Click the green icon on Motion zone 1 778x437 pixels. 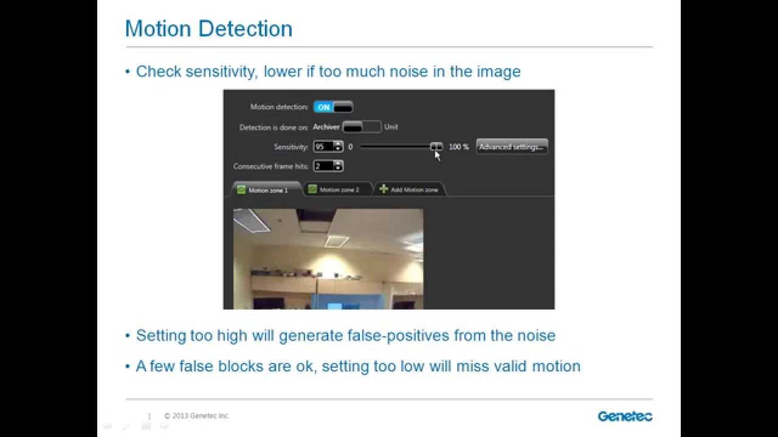pos(241,189)
